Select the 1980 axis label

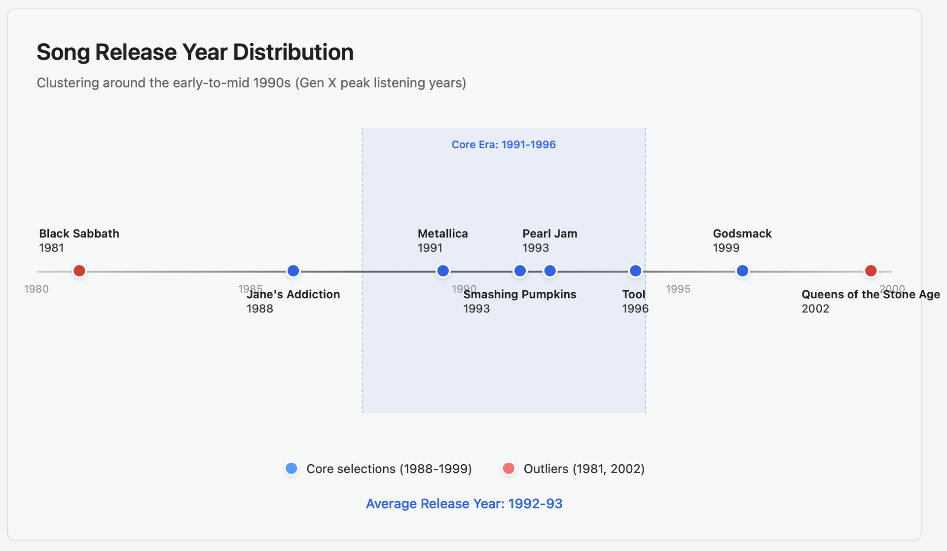pos(36,289)
